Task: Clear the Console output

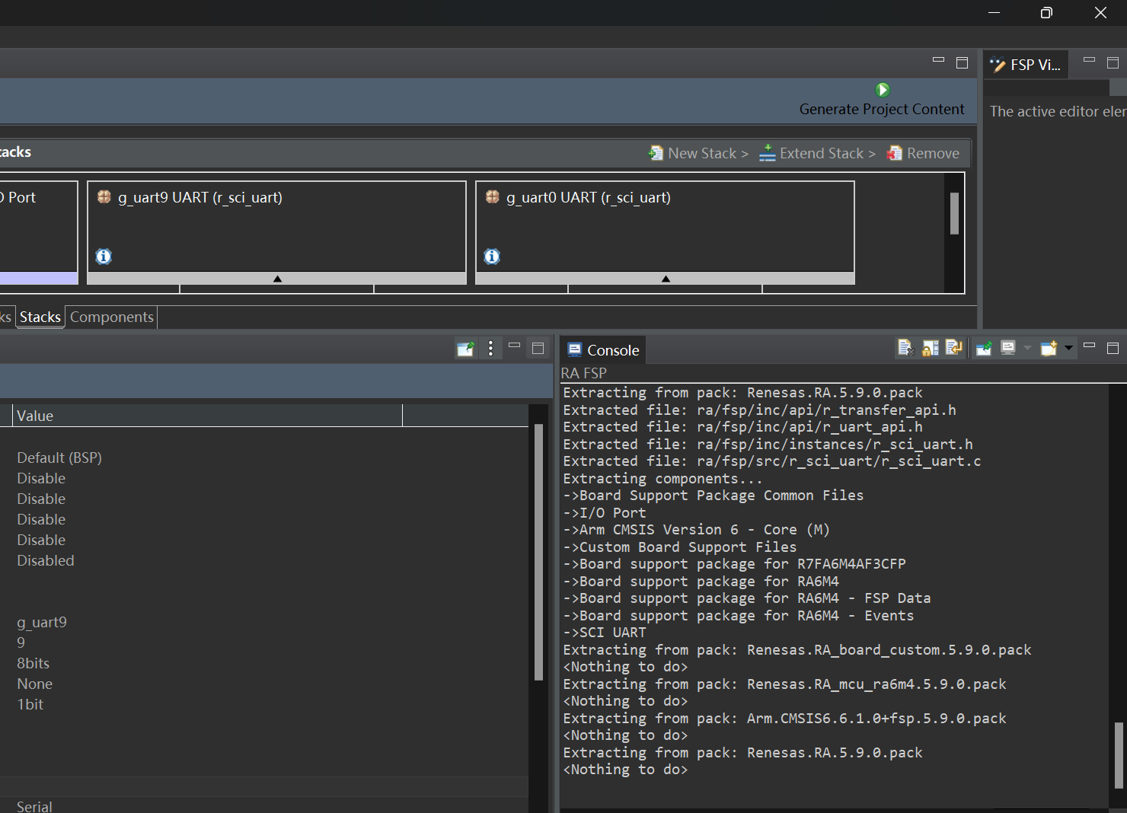Action: pos(905,348)
